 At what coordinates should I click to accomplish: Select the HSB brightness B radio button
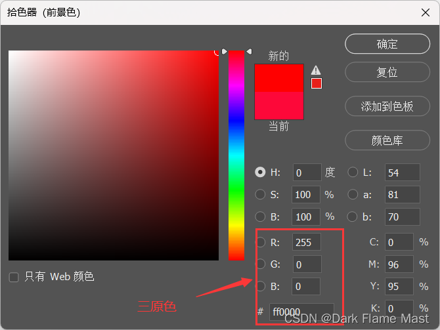[260, 217]
